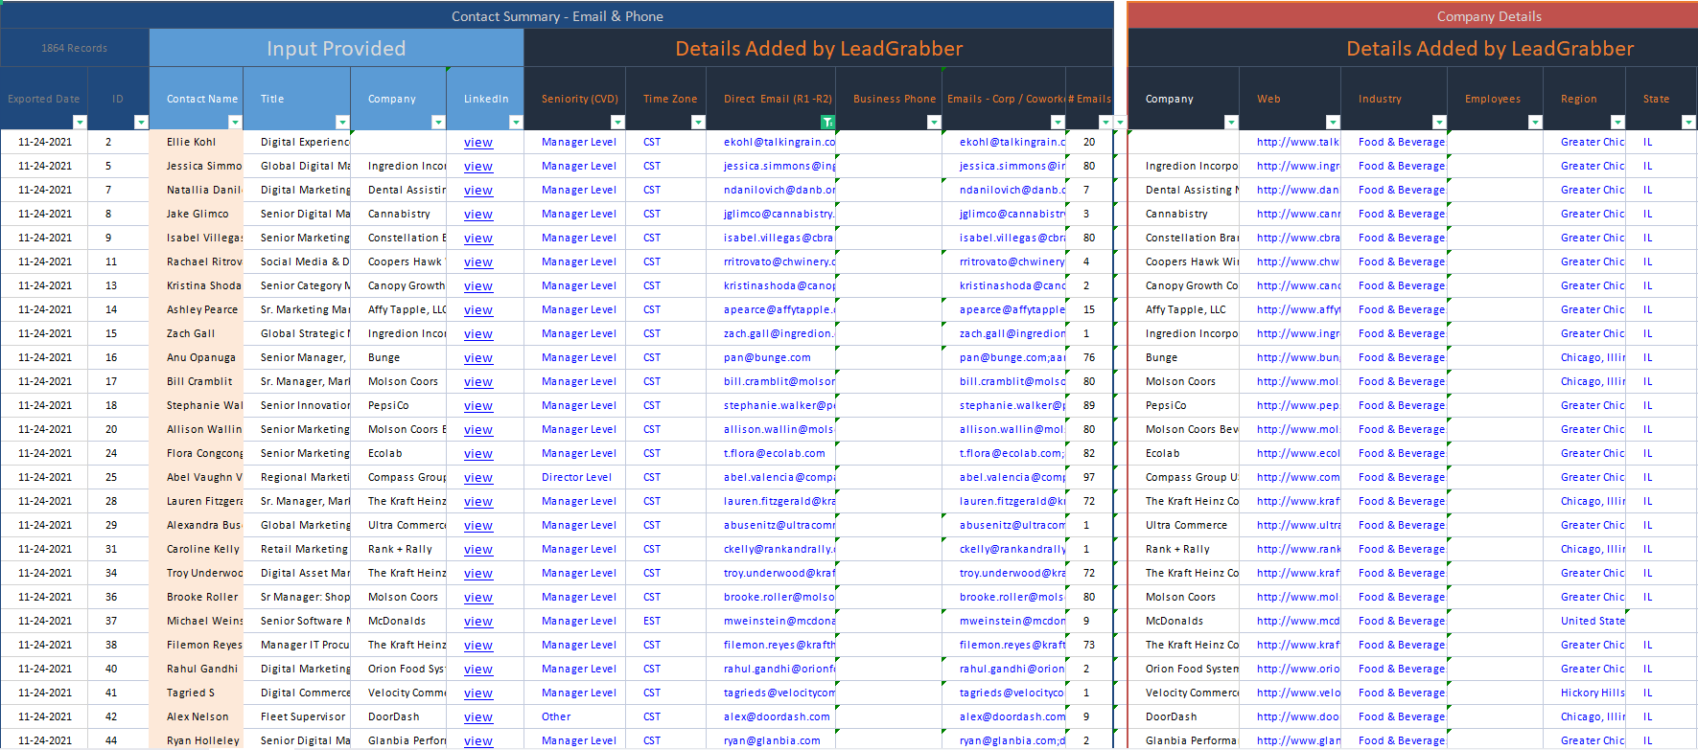1698x750 pixels.
Task: Open the LinkedIn view link for Jake Glimco
Action: (x=478, y=215)
